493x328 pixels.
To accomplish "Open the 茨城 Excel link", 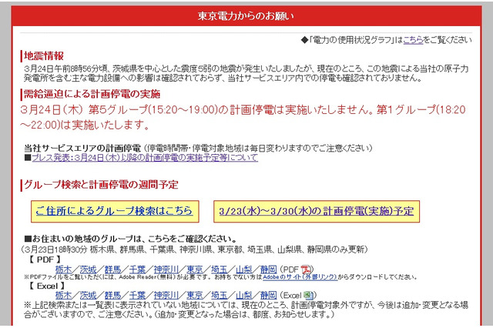I will point(88,295).
